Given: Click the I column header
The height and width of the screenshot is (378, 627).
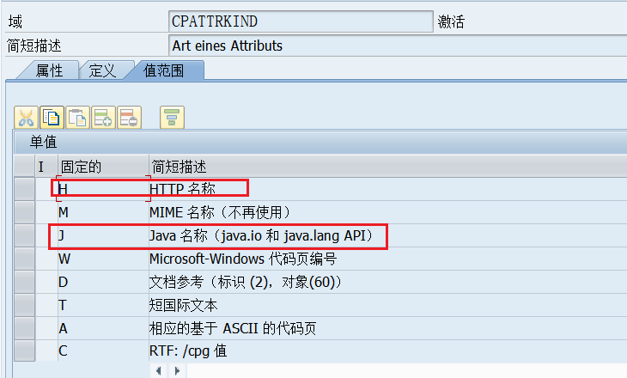Looking at the screenshot, I should click(x=46, y=166).
